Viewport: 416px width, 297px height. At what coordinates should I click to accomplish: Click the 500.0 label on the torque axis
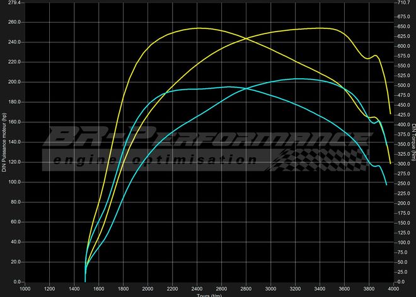pyautogui.click(x=402, y=85)
